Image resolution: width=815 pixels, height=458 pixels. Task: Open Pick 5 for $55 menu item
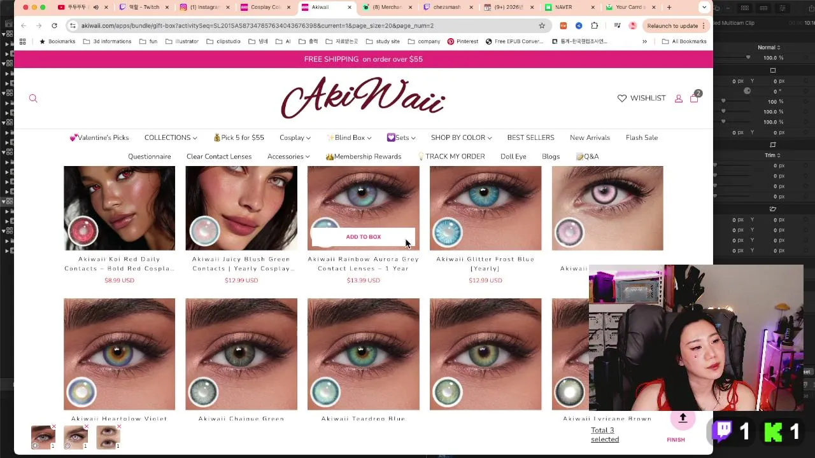coord(239,137)
